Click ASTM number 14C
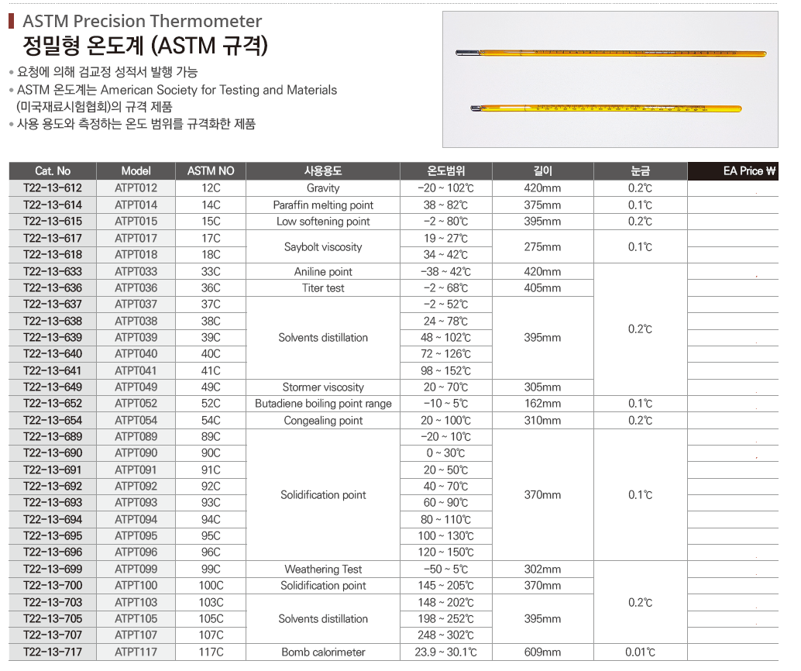Viewport: 801px width, 671px height. [x=211, y=205]
